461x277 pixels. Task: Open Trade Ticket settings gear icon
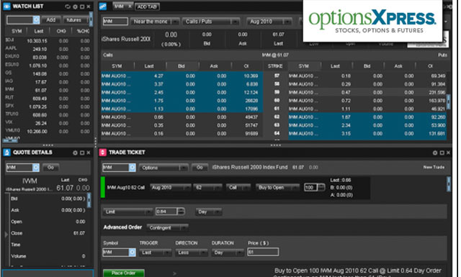tap(435, 153)
